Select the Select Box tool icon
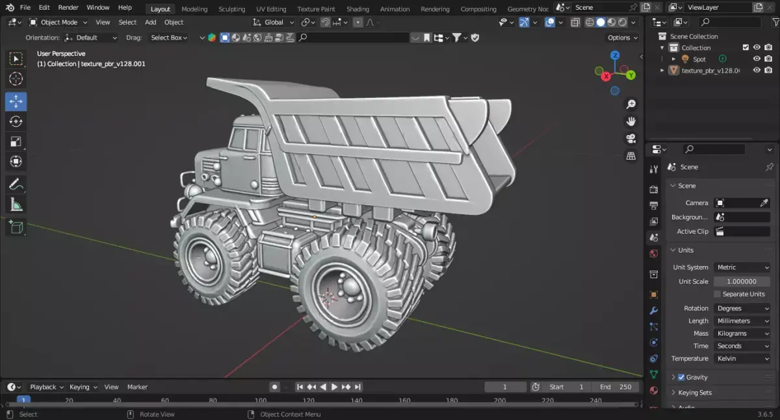The image size is (780, 420). click(16, 59)
